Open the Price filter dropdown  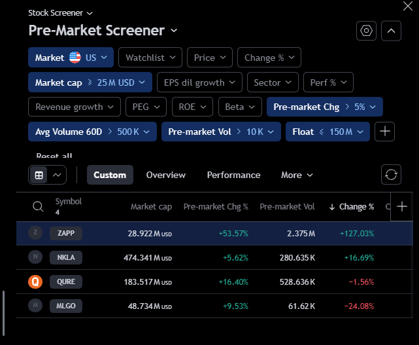(210, 57)
